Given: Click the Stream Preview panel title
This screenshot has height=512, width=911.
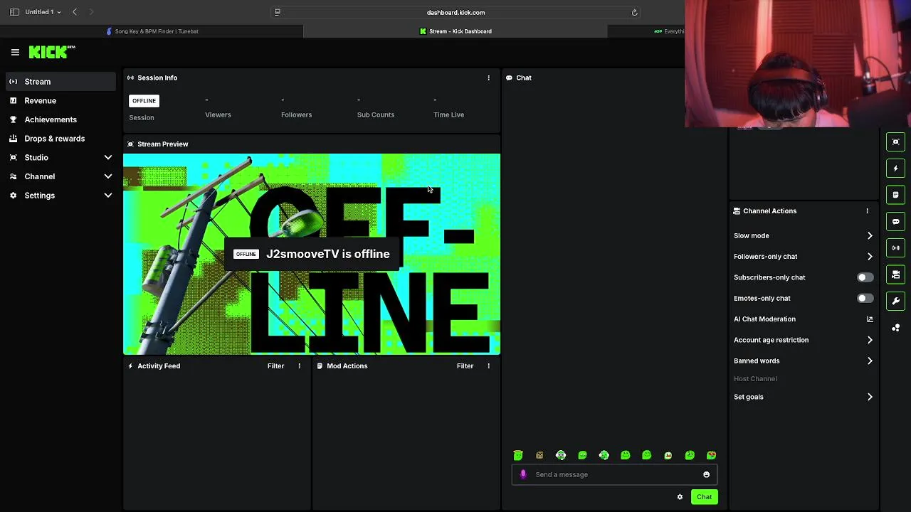Looking at the screenshot, I should pos(162,144).
